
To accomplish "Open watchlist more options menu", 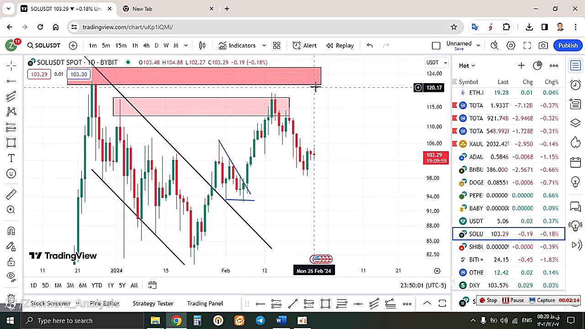I will pyautogui.click(x=554, y=65).
